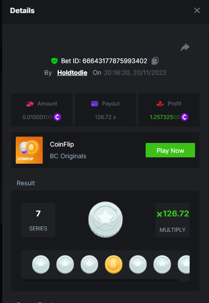
Task: Click the pink Amount icon
Action: (30, 104)
